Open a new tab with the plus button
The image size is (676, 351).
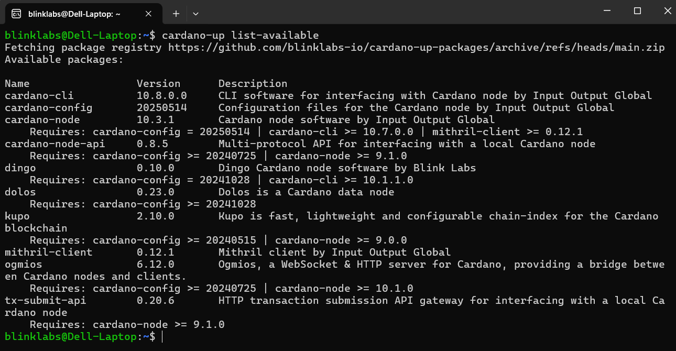point(176,14)
